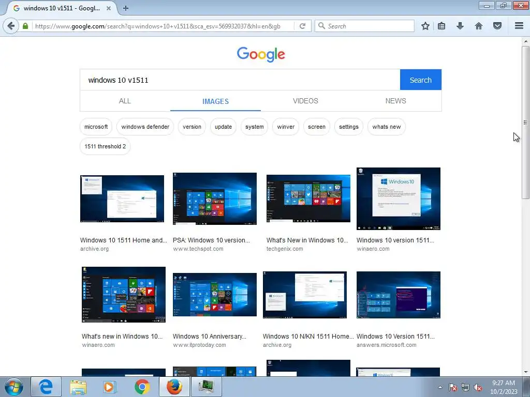Viewport: 530px width, 397px height.
Task: Click 'Windows 10 Version 1511...' answers.microsoft.com caption
Action: tap(395, 336)
